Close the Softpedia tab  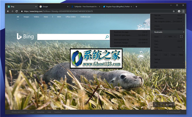[100, 7]
